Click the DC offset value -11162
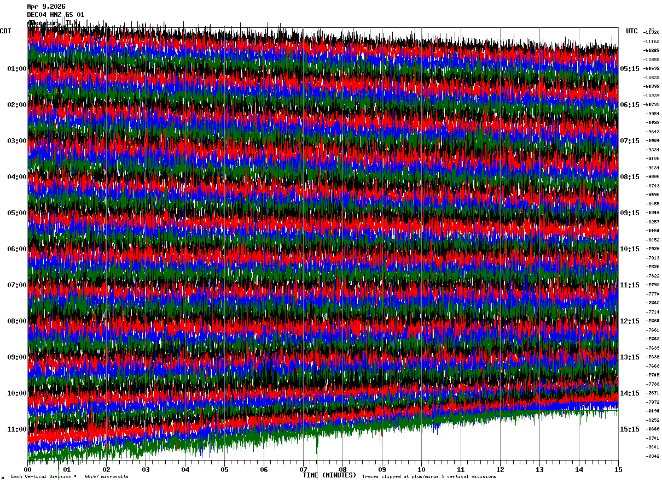662x484 pixels. (x=651, y=42)
